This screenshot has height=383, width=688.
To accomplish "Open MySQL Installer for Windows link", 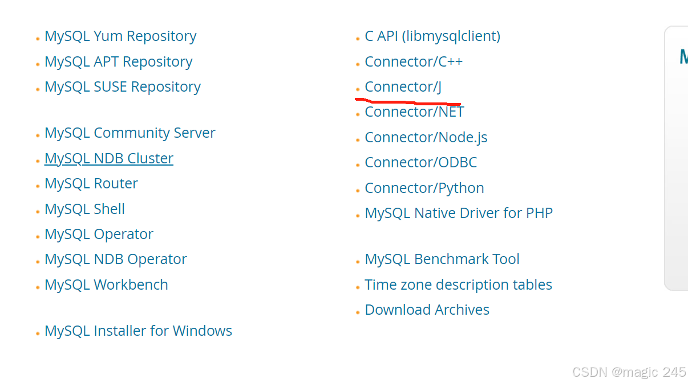I will 139,331.
